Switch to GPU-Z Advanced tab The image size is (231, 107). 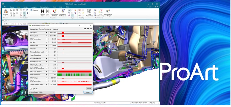[x=48, y=29]
